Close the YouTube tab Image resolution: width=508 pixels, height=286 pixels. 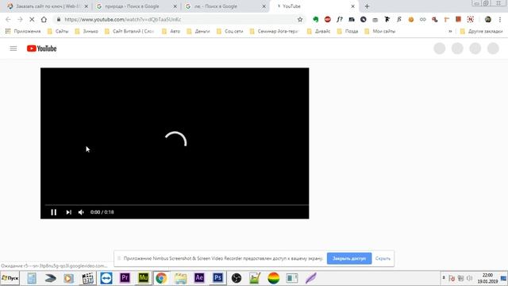[352, 6]
